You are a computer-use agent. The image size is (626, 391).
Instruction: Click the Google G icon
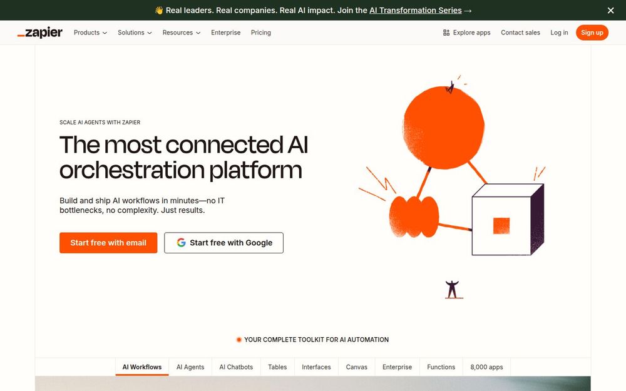tap(180, 243)
